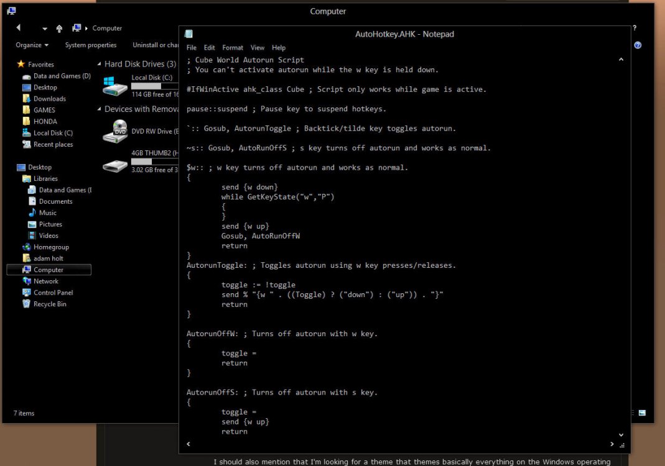Place cursor on '#IfWinActive ahk_class Cube' line
Screen dimensions: 665x466
click(x=337, y=89)
